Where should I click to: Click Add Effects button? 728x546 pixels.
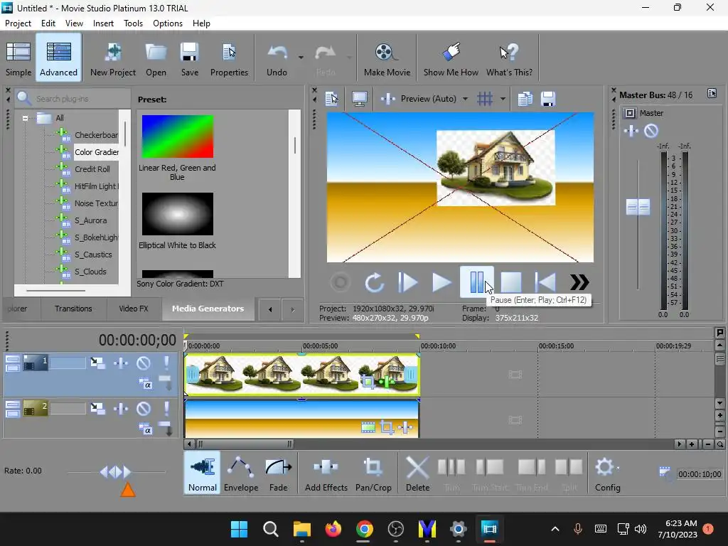(326, 473)
